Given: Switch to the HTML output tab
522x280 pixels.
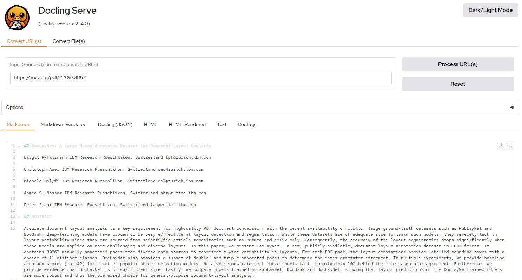Looking at the screenshot, I should click(150, 124).
